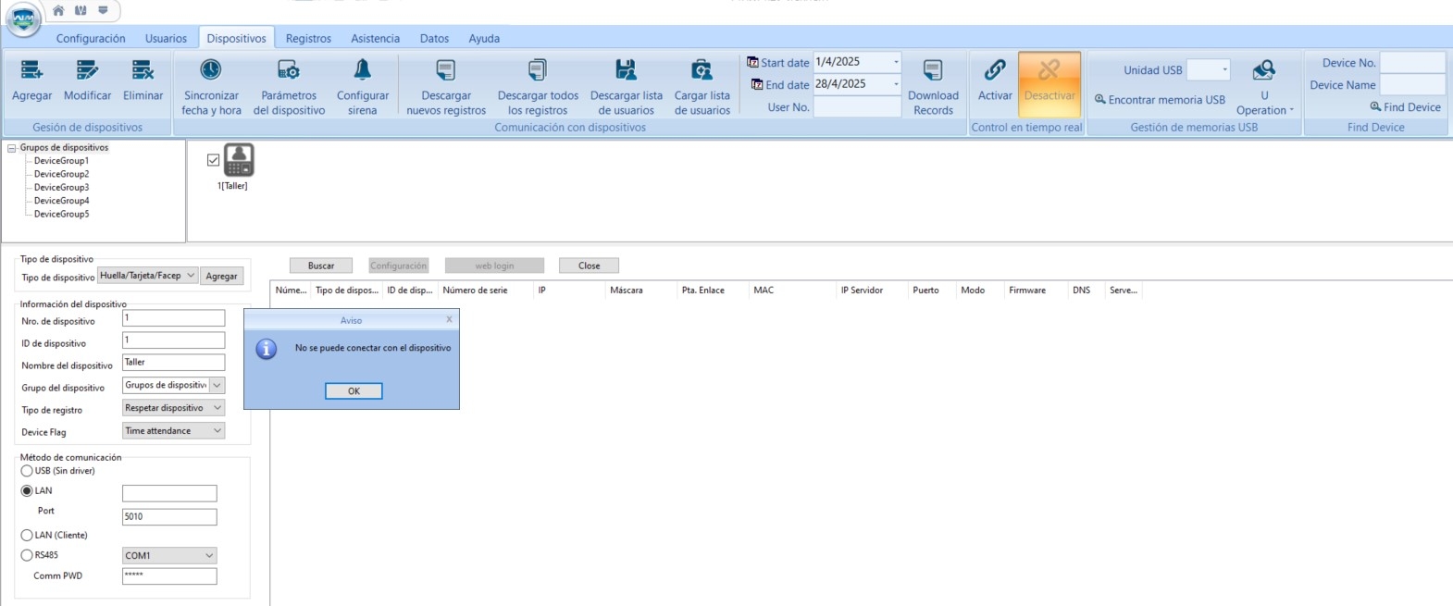
Task: Open the Ayuda tab
Action: tap(484, 39)
